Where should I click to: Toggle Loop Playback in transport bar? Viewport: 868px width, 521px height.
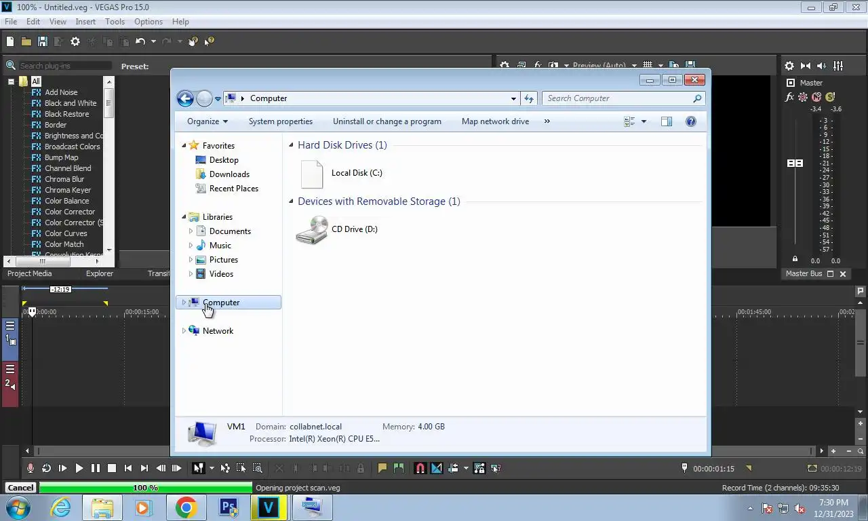coord(46,468)
